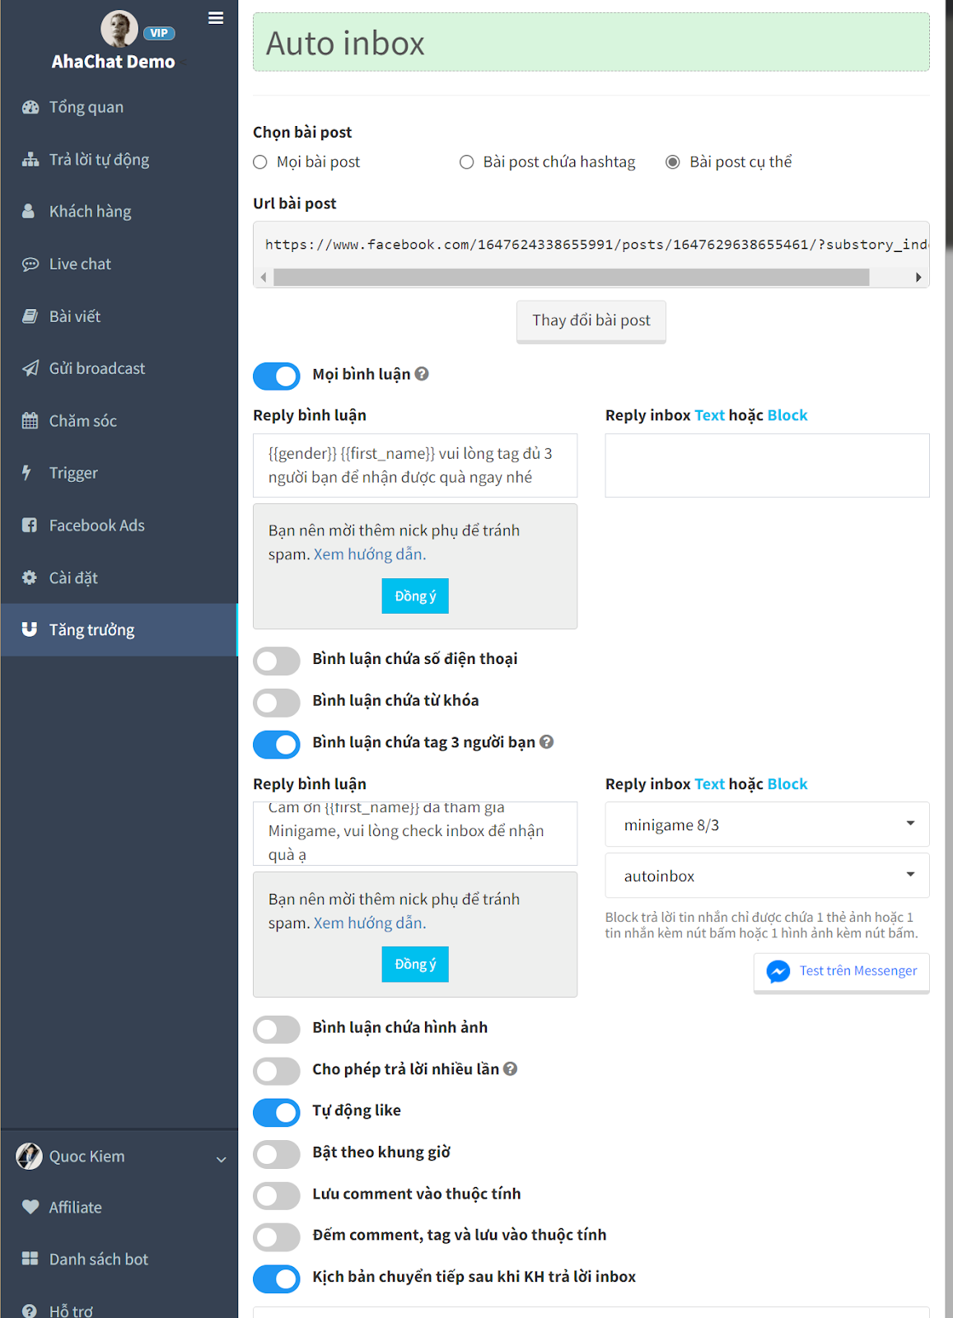
Task: Click the Quoc Kiem avatar image
Action: [29, 1157]
